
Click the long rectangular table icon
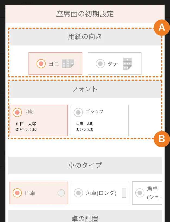click(x=124, y=193)
